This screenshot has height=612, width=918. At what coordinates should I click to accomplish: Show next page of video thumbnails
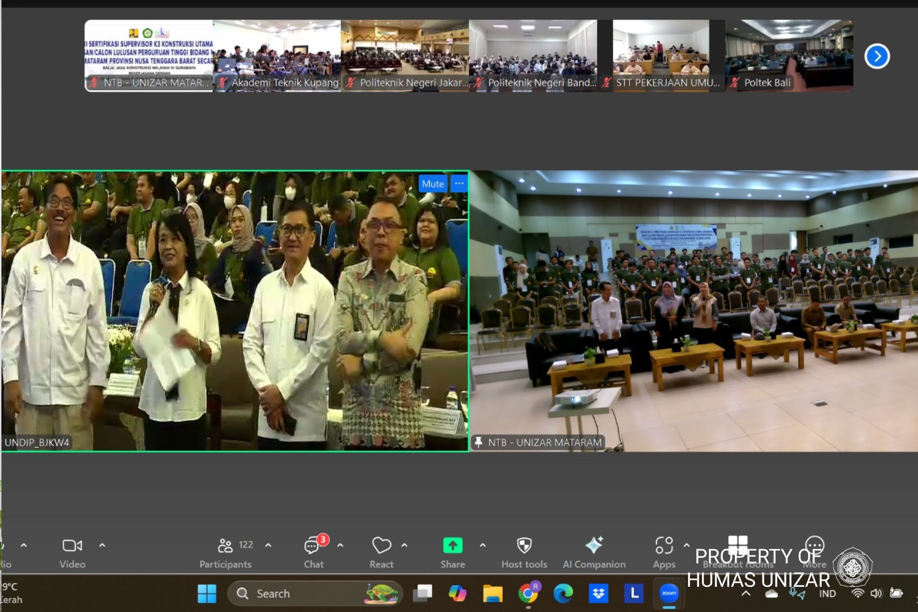pos(877,56)
